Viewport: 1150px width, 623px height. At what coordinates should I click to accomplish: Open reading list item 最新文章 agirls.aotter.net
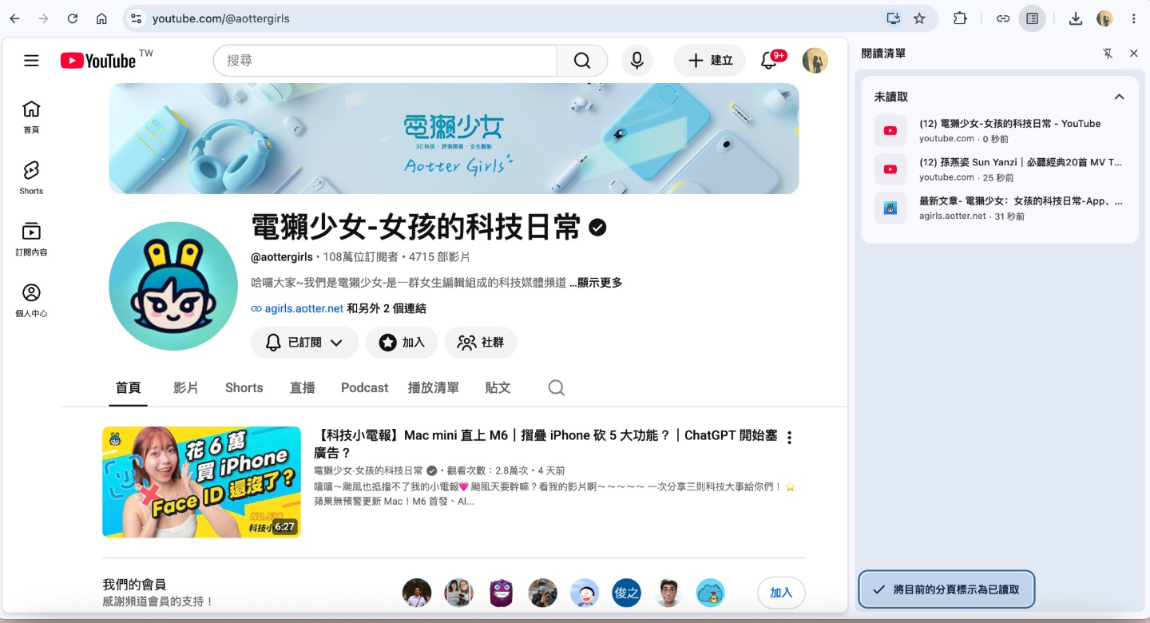pos(1000,208)
